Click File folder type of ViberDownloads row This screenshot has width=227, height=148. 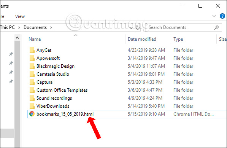pos(183,106)
